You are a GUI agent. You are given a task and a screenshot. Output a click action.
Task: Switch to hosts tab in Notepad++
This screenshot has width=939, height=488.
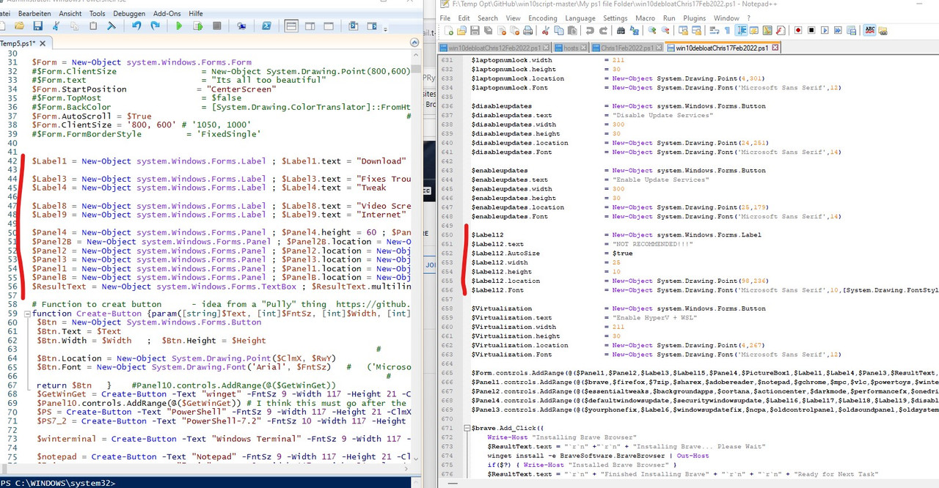[x=571, y=48]
